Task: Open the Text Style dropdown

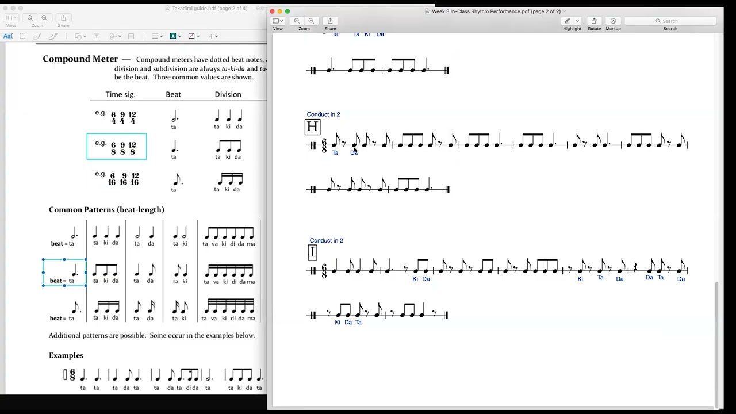Action: 212,36
